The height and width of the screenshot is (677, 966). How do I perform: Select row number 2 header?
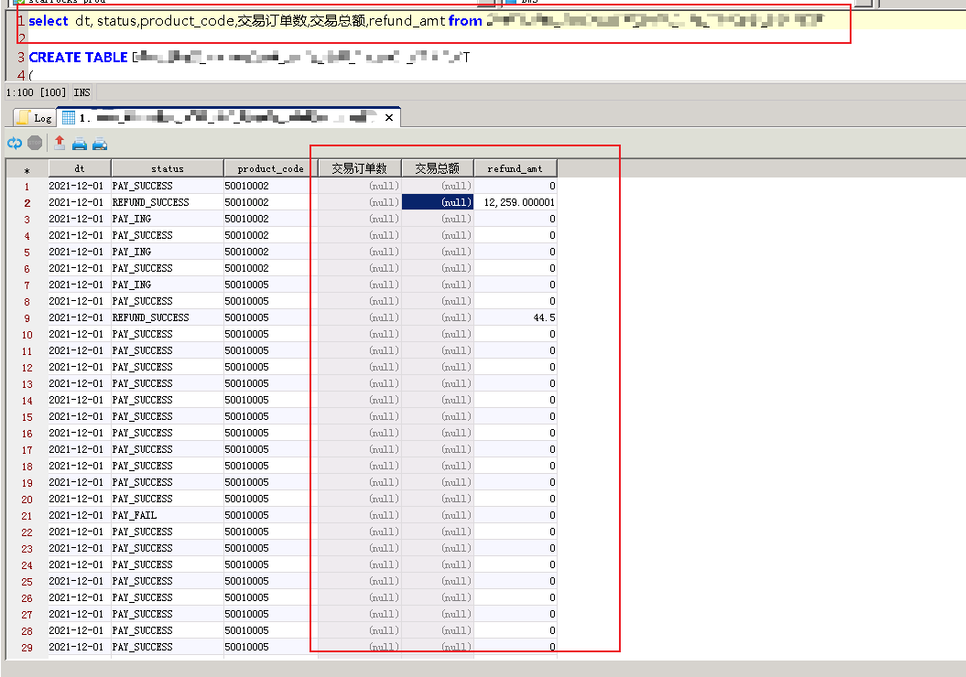point(27,202)
